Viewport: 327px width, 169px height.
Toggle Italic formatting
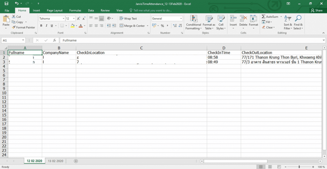click(47, 26)
